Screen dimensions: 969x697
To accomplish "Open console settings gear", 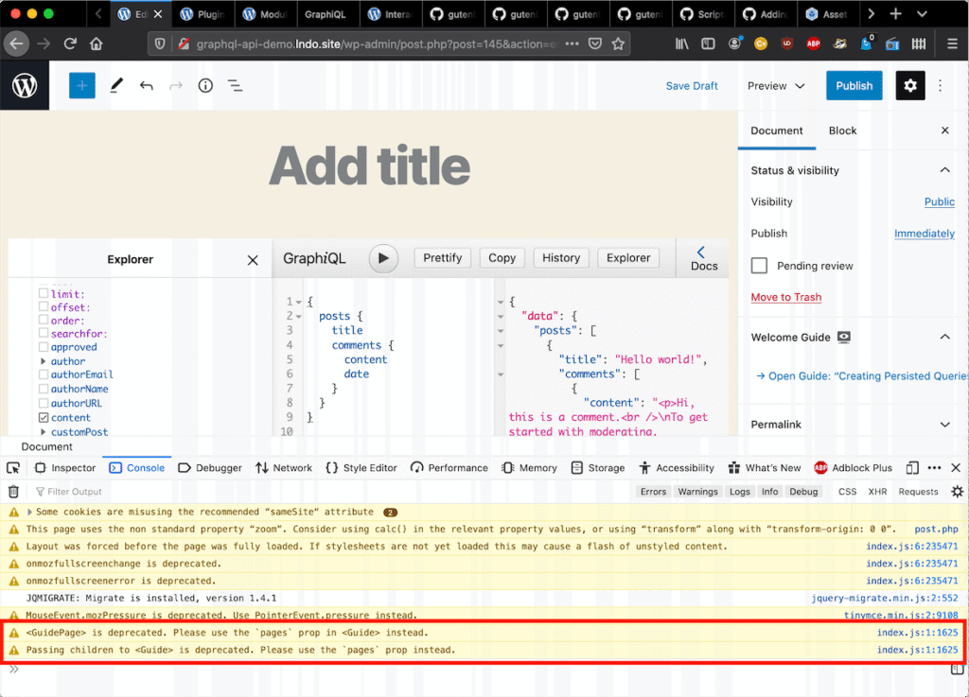I will (958, 492).
